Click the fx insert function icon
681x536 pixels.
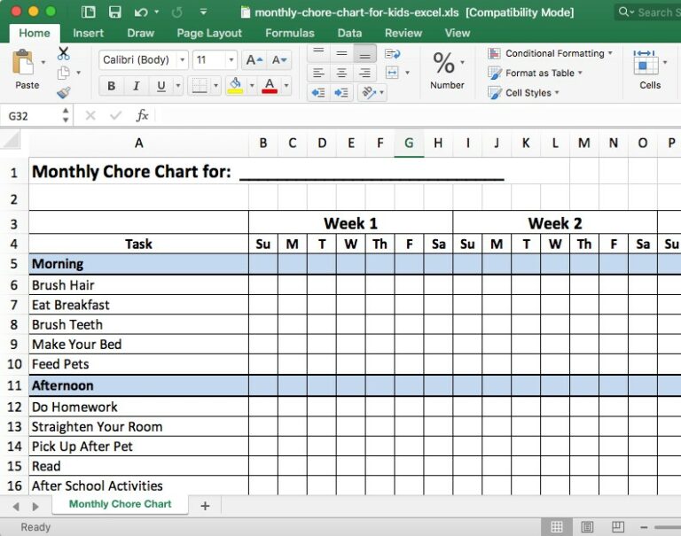point(142,115)
